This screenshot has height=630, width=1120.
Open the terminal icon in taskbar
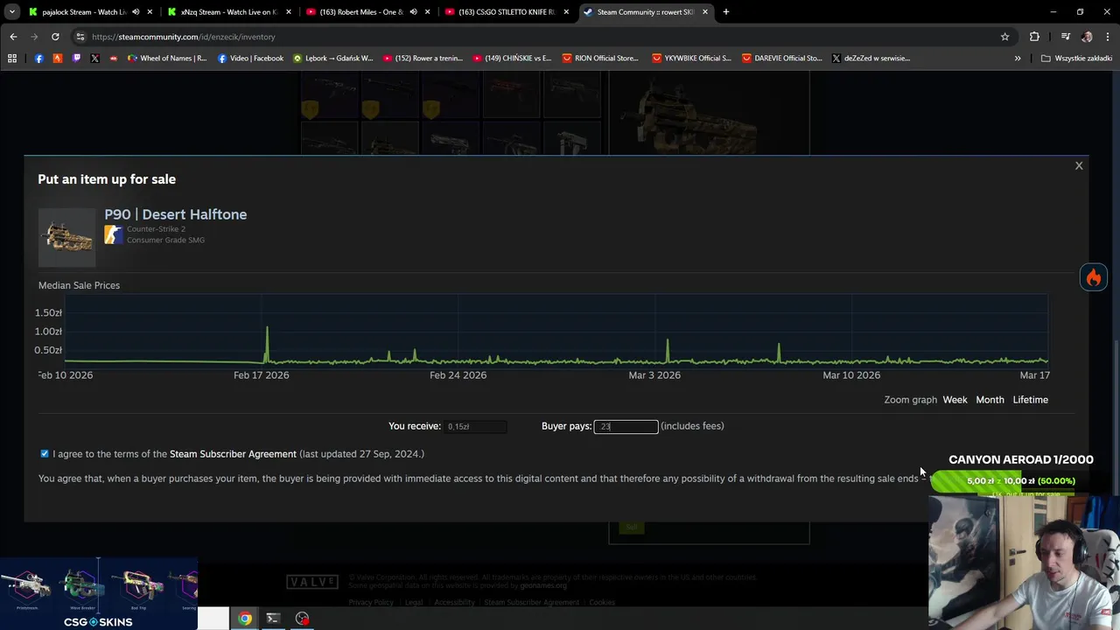273,619
